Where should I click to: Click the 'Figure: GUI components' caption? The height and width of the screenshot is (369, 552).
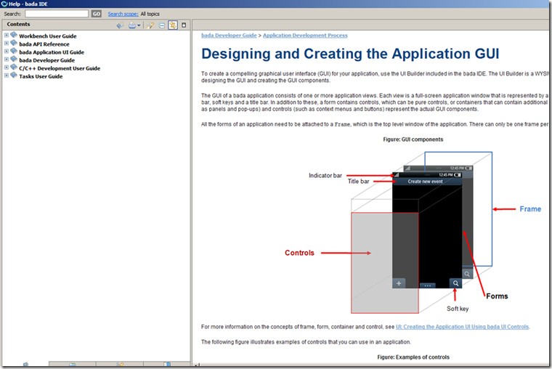click(413, 139)
